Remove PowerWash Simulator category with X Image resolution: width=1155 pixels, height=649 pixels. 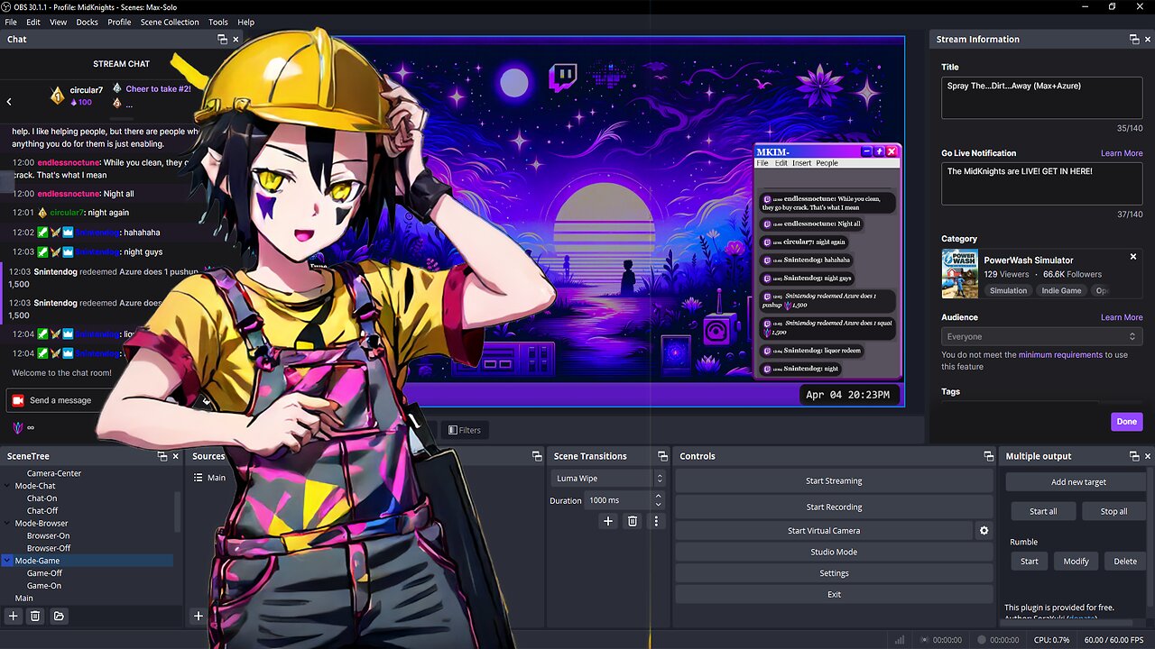click(1133, 257)
